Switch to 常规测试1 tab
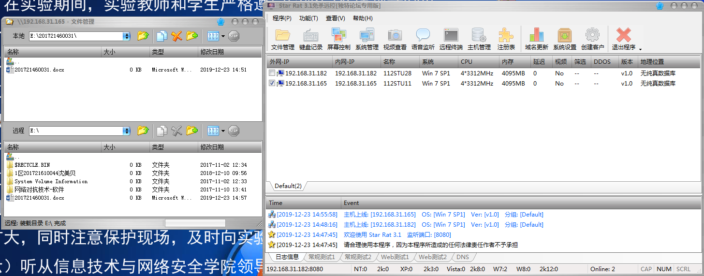The width and height of the screenshot is (704, 276). (322, 257)
